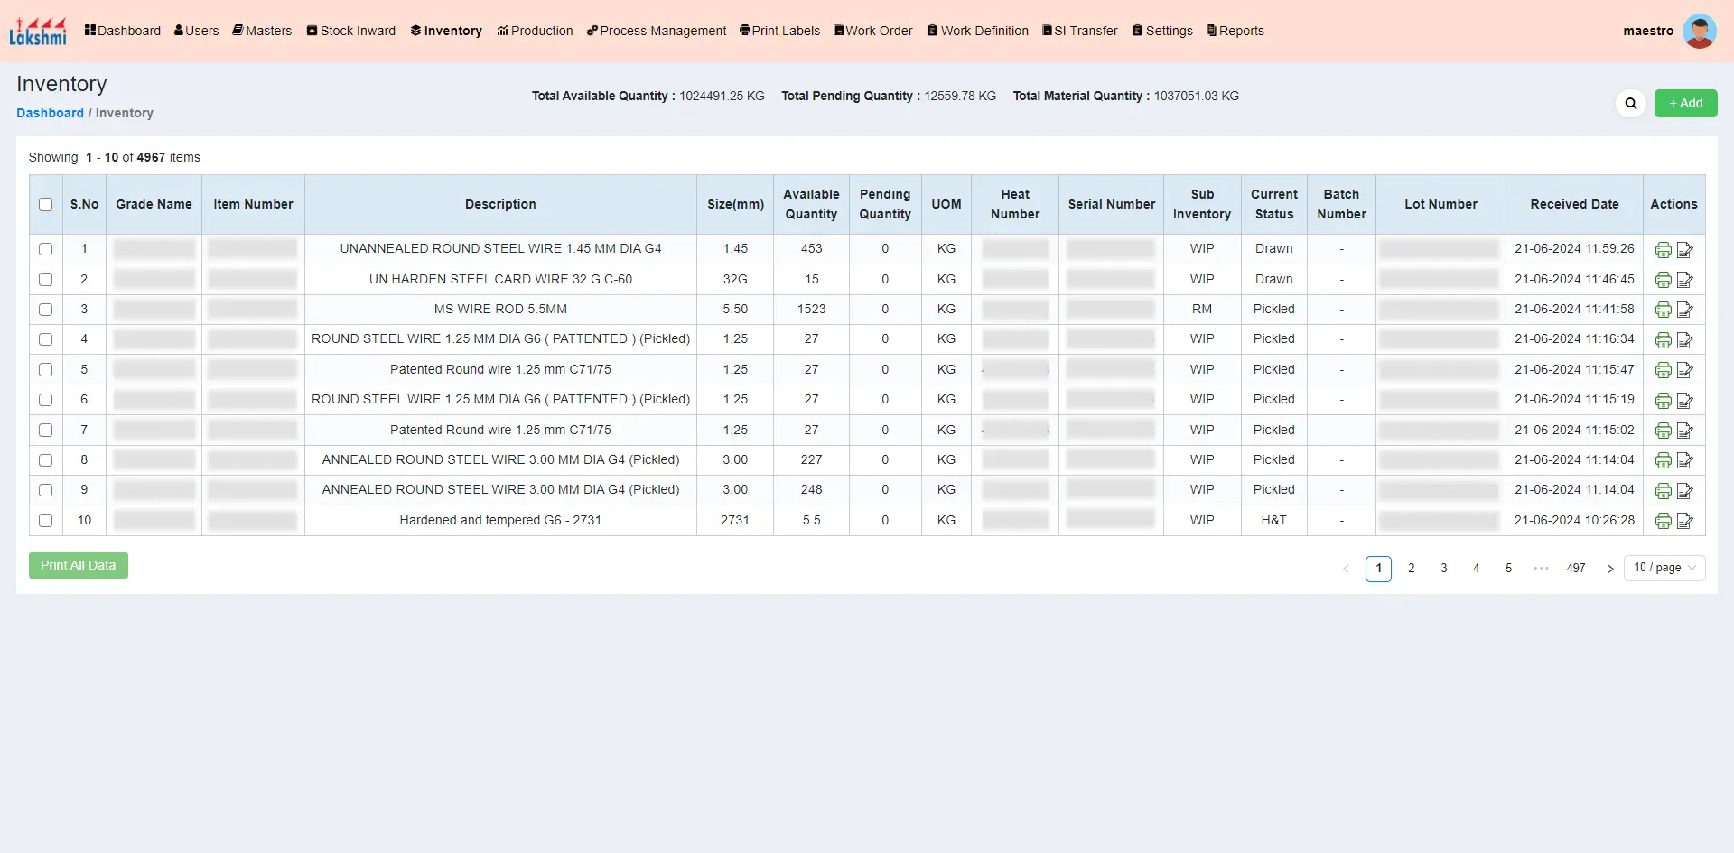Check the row 1 checkbox
This screenshot has width=1734, height=853.
46,249
